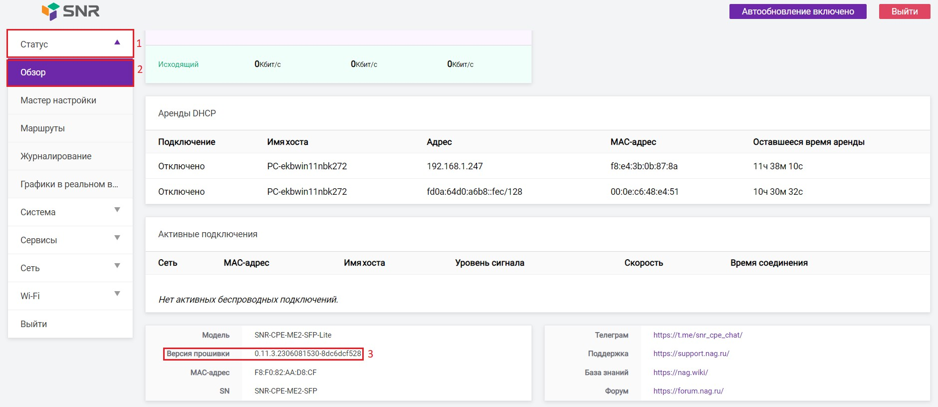Click the Время соединения column header
The image size is (938, 407).
[769, 263]
